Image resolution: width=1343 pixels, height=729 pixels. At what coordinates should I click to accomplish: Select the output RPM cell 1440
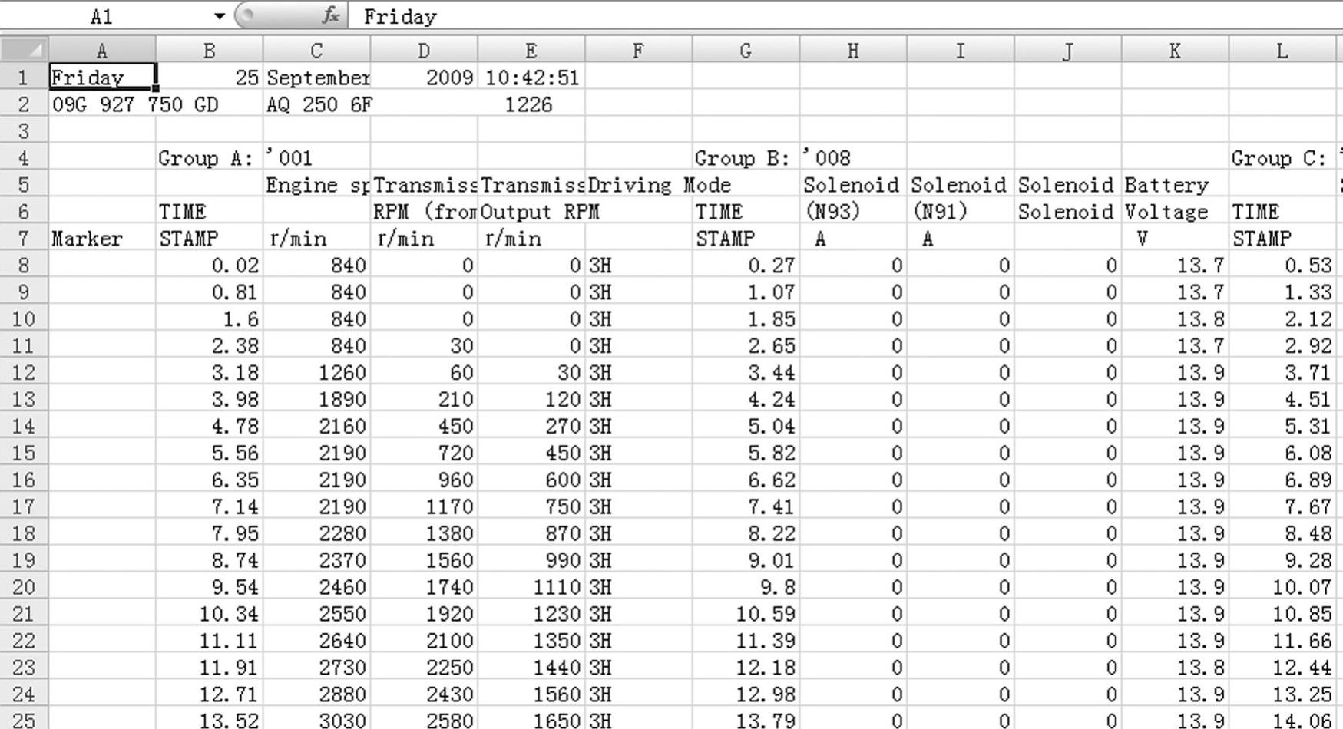531,667
